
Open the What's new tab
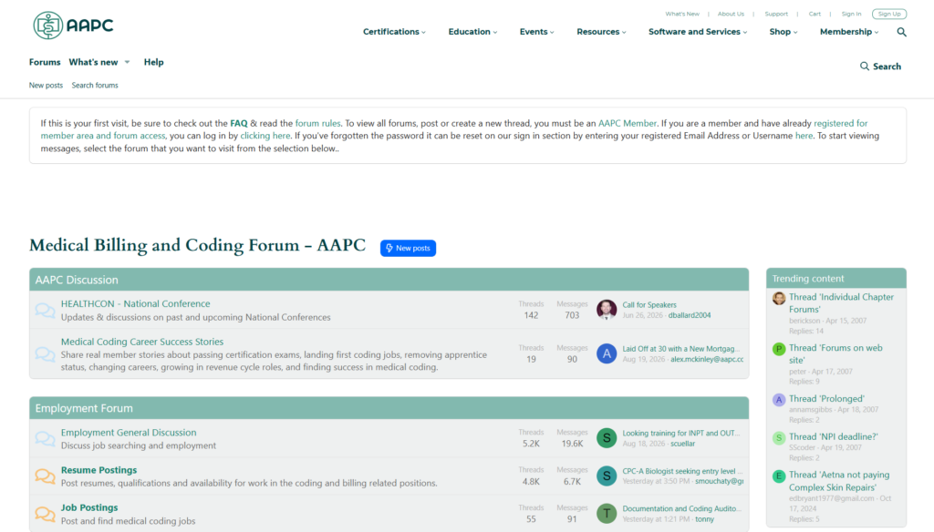pyautogui.click(x=93, y=62)
